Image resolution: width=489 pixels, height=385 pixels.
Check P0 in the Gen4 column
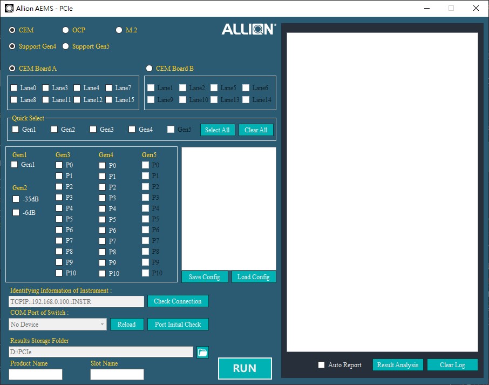[x=102, y=165]
